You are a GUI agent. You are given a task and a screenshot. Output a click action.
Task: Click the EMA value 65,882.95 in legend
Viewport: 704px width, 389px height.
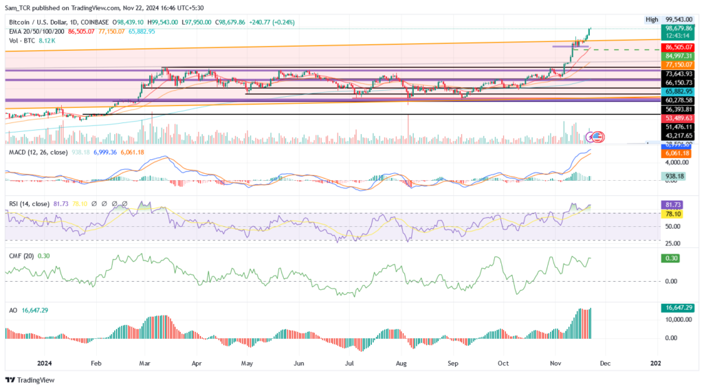point(142,32)
